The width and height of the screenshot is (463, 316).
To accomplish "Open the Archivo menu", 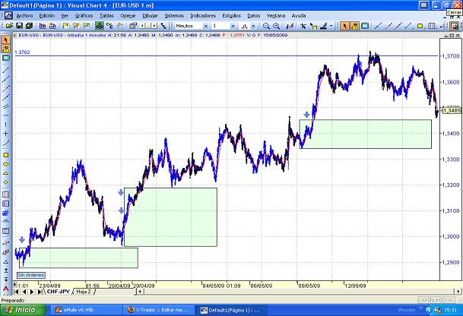I will 24,16.
